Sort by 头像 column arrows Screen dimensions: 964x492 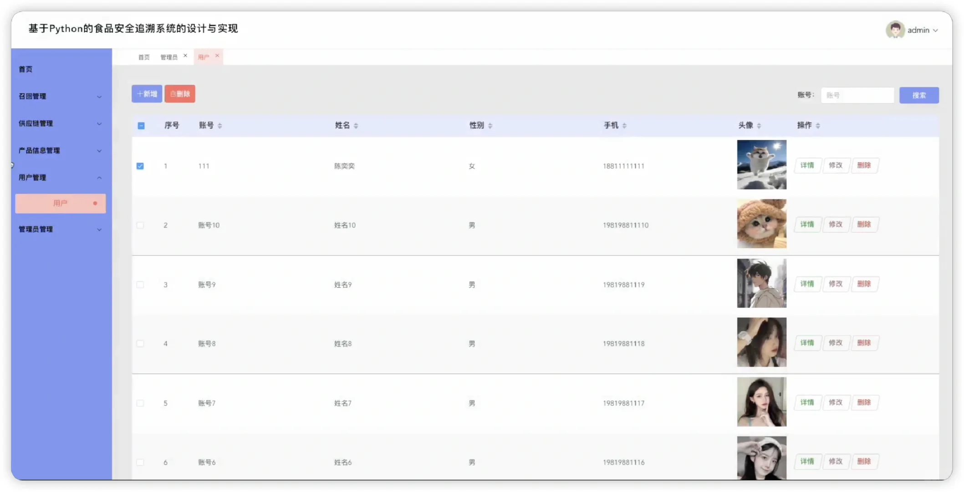click(759, 126)
